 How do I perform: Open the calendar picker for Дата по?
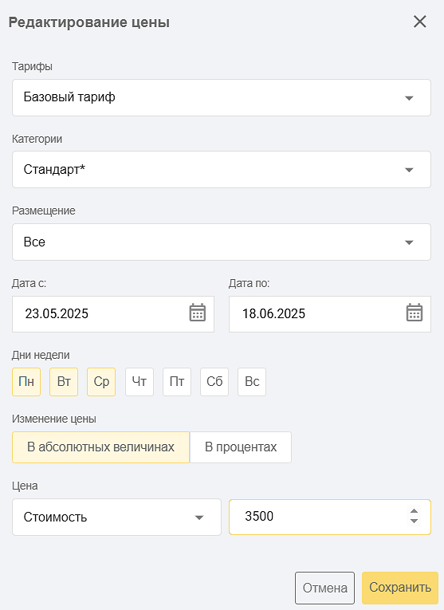tap(415, 313)
